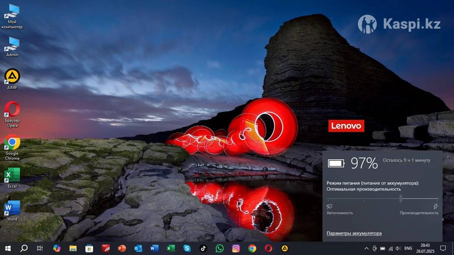
Task: Launch Excel from the taskbar
Action: coord(171,249)
